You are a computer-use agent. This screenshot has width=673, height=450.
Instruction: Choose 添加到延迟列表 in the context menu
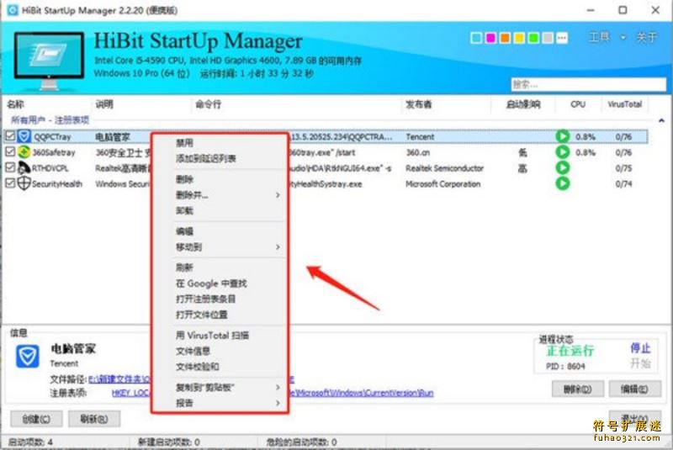tap(205, 159)
